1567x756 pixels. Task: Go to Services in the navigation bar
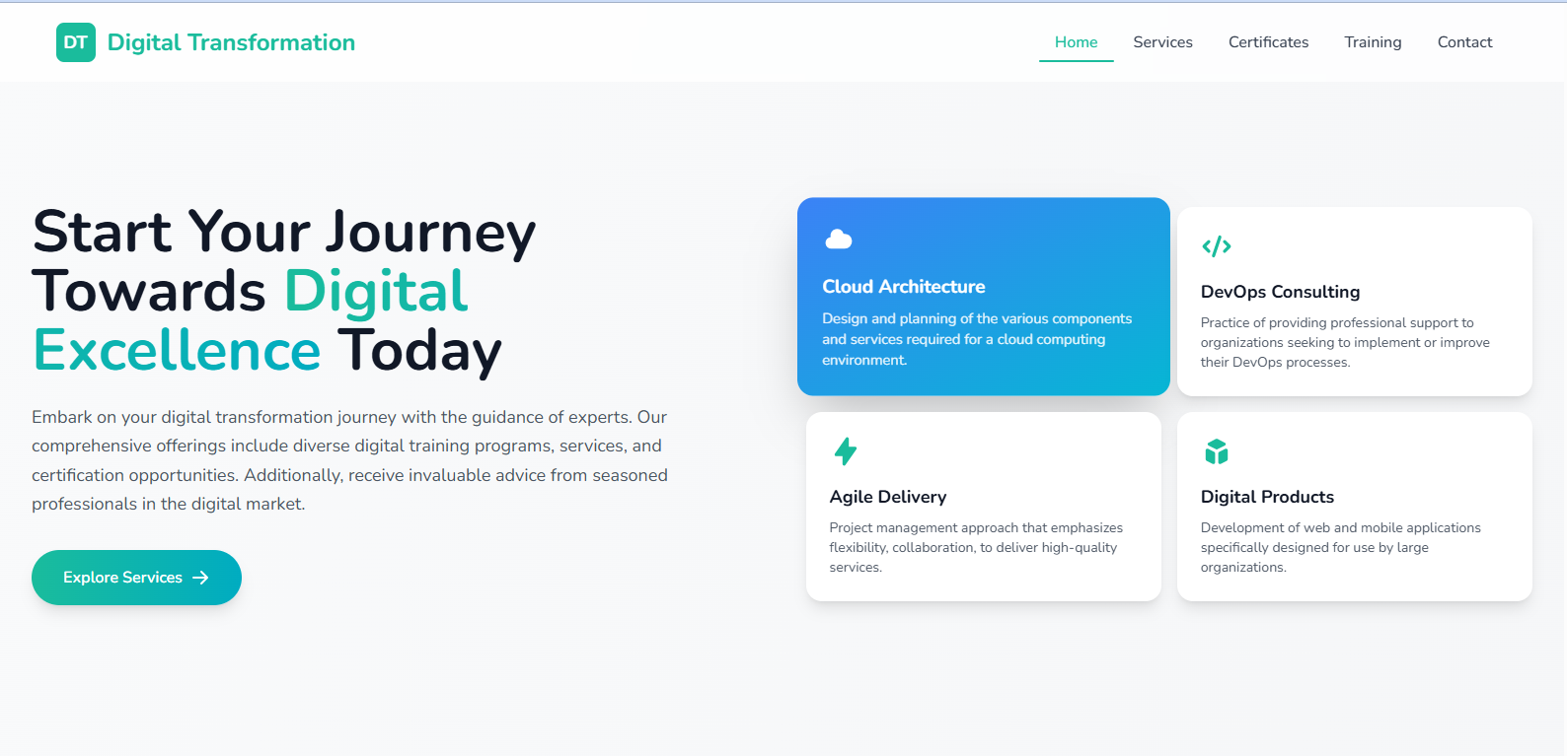tap(1162, 42)
